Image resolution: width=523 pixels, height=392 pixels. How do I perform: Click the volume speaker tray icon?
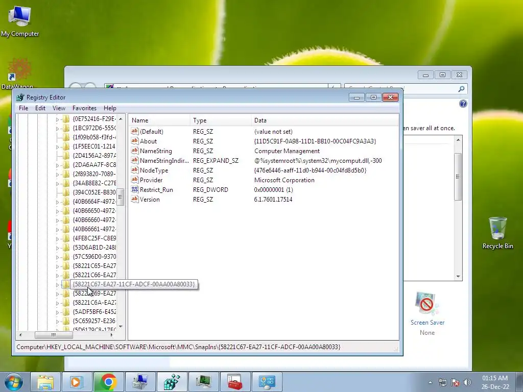[x=467, y=382]
